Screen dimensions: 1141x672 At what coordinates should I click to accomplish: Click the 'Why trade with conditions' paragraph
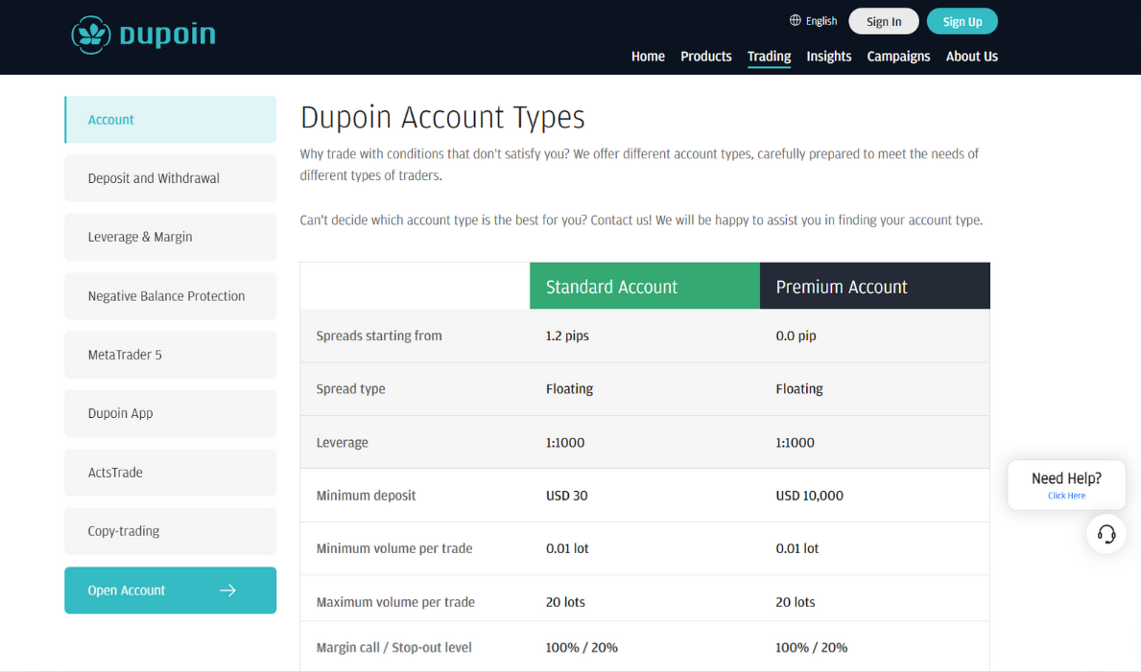tap(639, 164)
